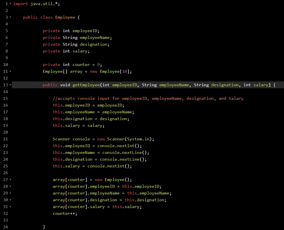
Task: Click the value '0' on line 10
Action: tap(98, 65)
